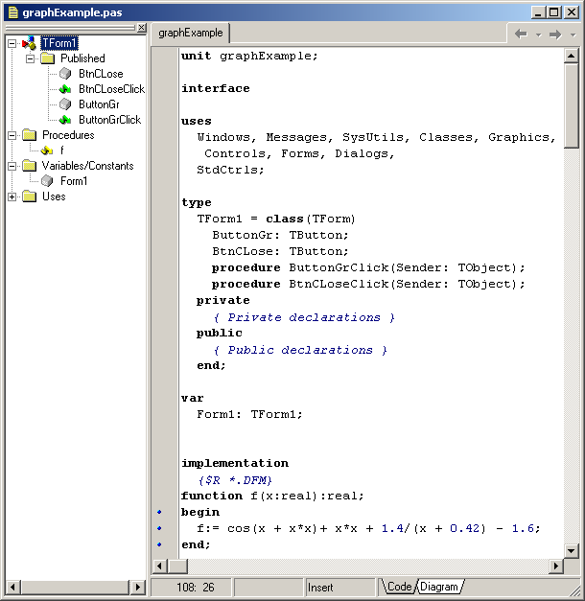Viewport: 585px width, 601px height.
Task: Click the Form1 variable cube icon
Action: coord(47,181)
